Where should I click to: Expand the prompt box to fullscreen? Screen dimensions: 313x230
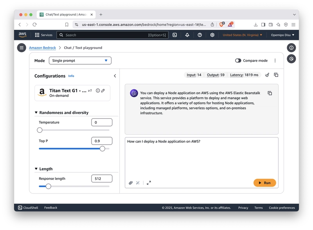click(x=148, y=183)
